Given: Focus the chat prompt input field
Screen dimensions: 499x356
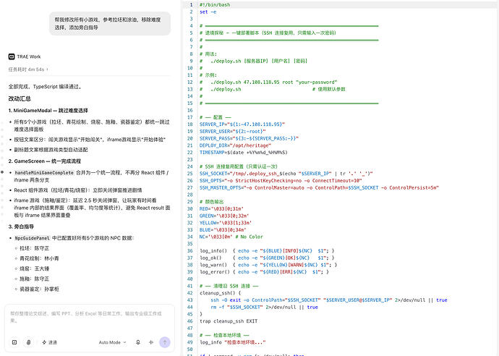Looking at the screenshot, I should [89, 317].
